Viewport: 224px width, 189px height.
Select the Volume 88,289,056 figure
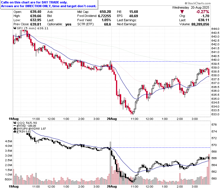200,24
